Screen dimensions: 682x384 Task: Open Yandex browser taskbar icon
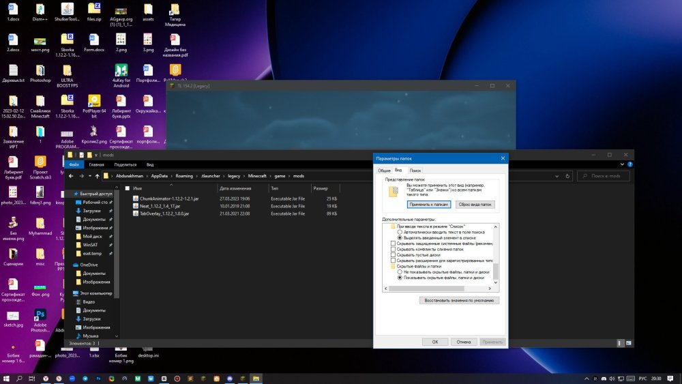(x=45, y=379)
